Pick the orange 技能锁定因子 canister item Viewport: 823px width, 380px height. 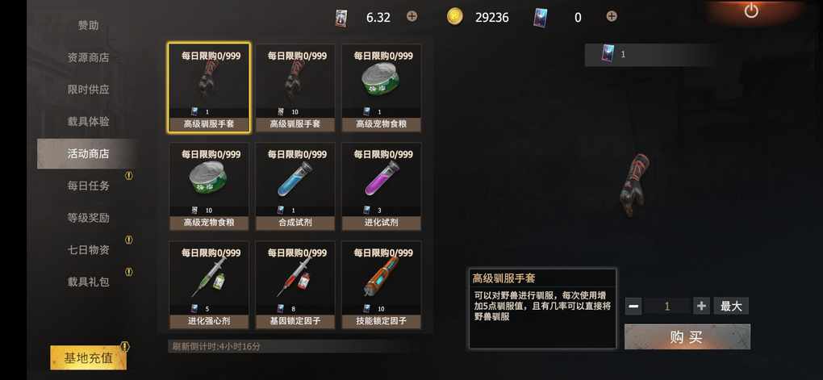tap(381, 285)
